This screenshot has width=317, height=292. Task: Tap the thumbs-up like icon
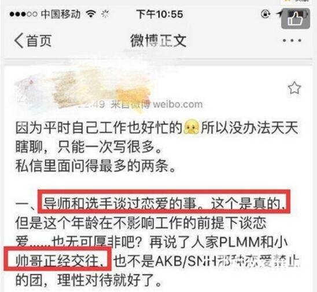click(x=296, y=19)
